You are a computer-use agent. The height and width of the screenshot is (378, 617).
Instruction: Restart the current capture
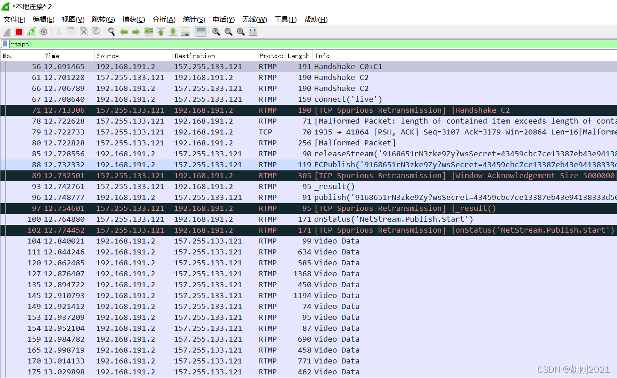click(x=31, y=32)
